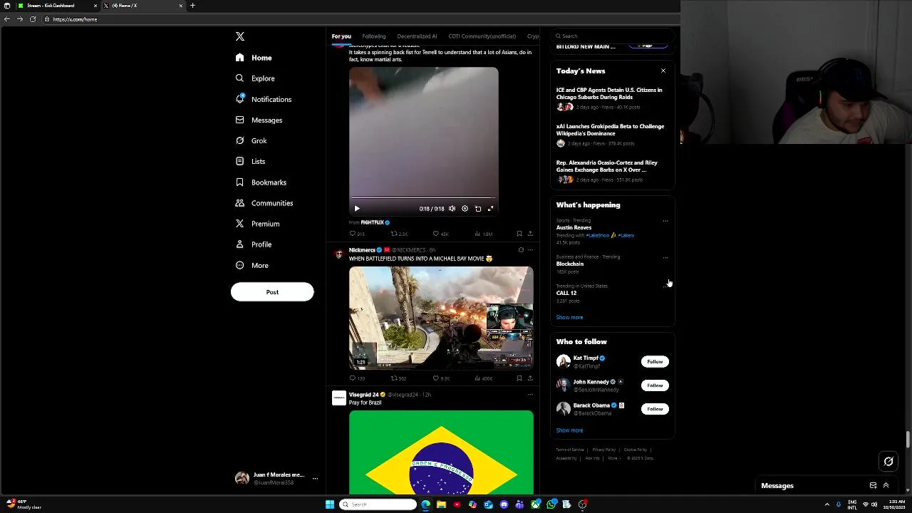912x513 pixels.
Task: Open Grok from the sidebar
Action: tap(251, 140)
